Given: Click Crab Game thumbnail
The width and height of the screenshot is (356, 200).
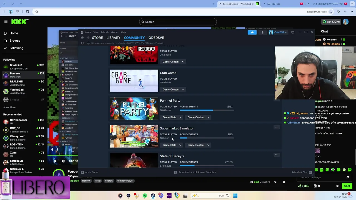Looking at the screenshot, I should (134, 81).
